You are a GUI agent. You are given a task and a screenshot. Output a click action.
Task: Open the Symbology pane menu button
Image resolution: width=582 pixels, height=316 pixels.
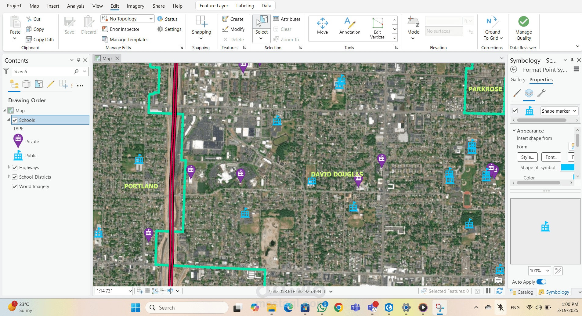coord(576,69)
